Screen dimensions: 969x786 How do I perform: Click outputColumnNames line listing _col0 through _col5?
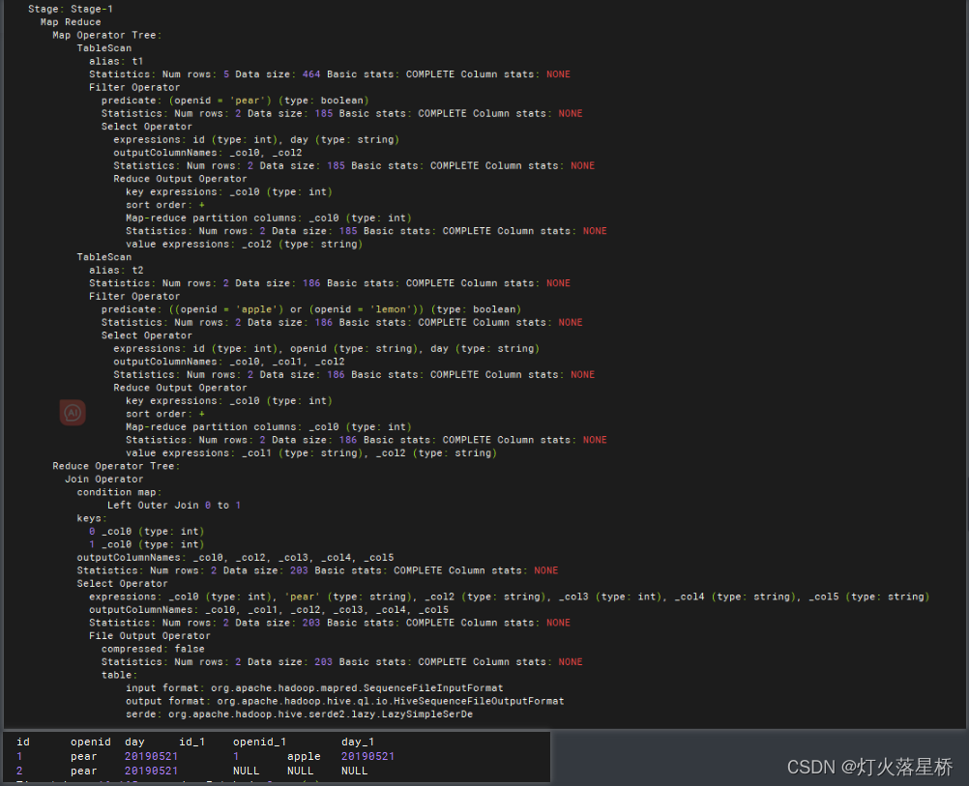click(268, 610)
